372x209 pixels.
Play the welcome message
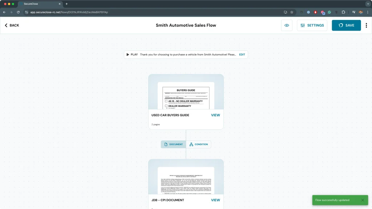point(132,54)
